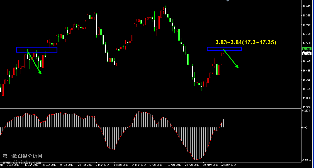Select the blue rectangle on the left

click(x=36, y=50)
